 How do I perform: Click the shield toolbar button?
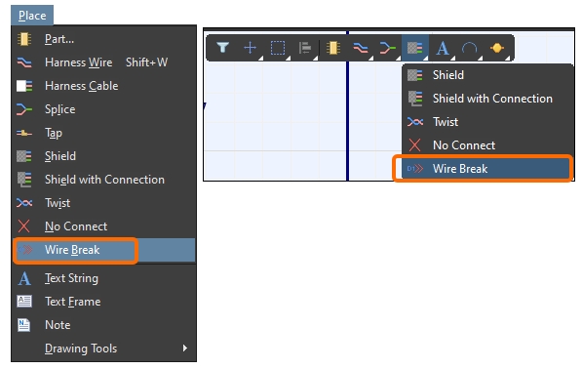coord(415,48)
